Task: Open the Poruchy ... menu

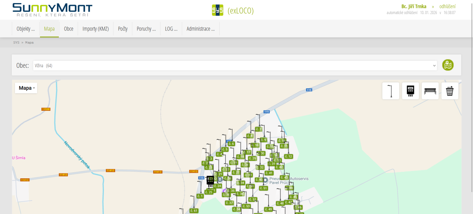Action: [146, 29]
